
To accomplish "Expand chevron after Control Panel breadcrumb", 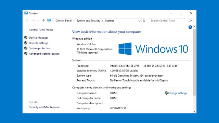I will tap(74, 21).
